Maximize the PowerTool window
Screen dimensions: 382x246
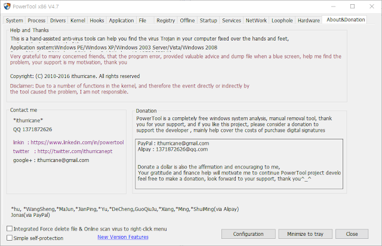[352, 7]
